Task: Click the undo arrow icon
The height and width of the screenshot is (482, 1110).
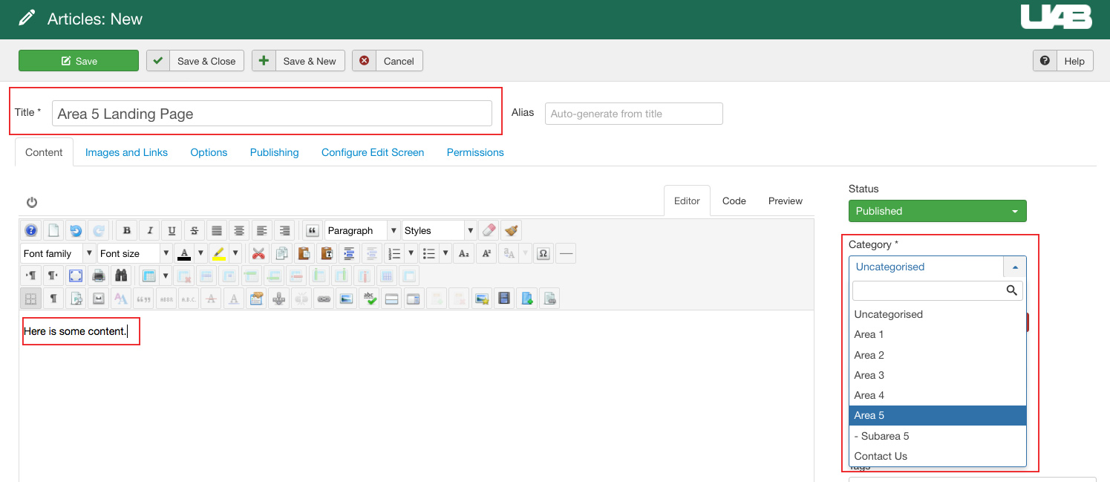Action: point(76,231)
